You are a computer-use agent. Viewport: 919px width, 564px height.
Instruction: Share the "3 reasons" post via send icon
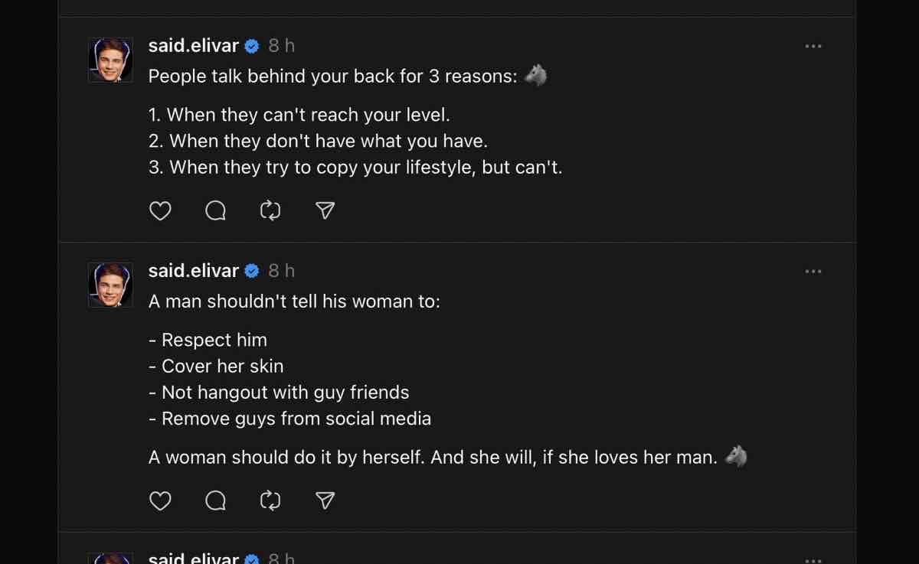[325, 210]
